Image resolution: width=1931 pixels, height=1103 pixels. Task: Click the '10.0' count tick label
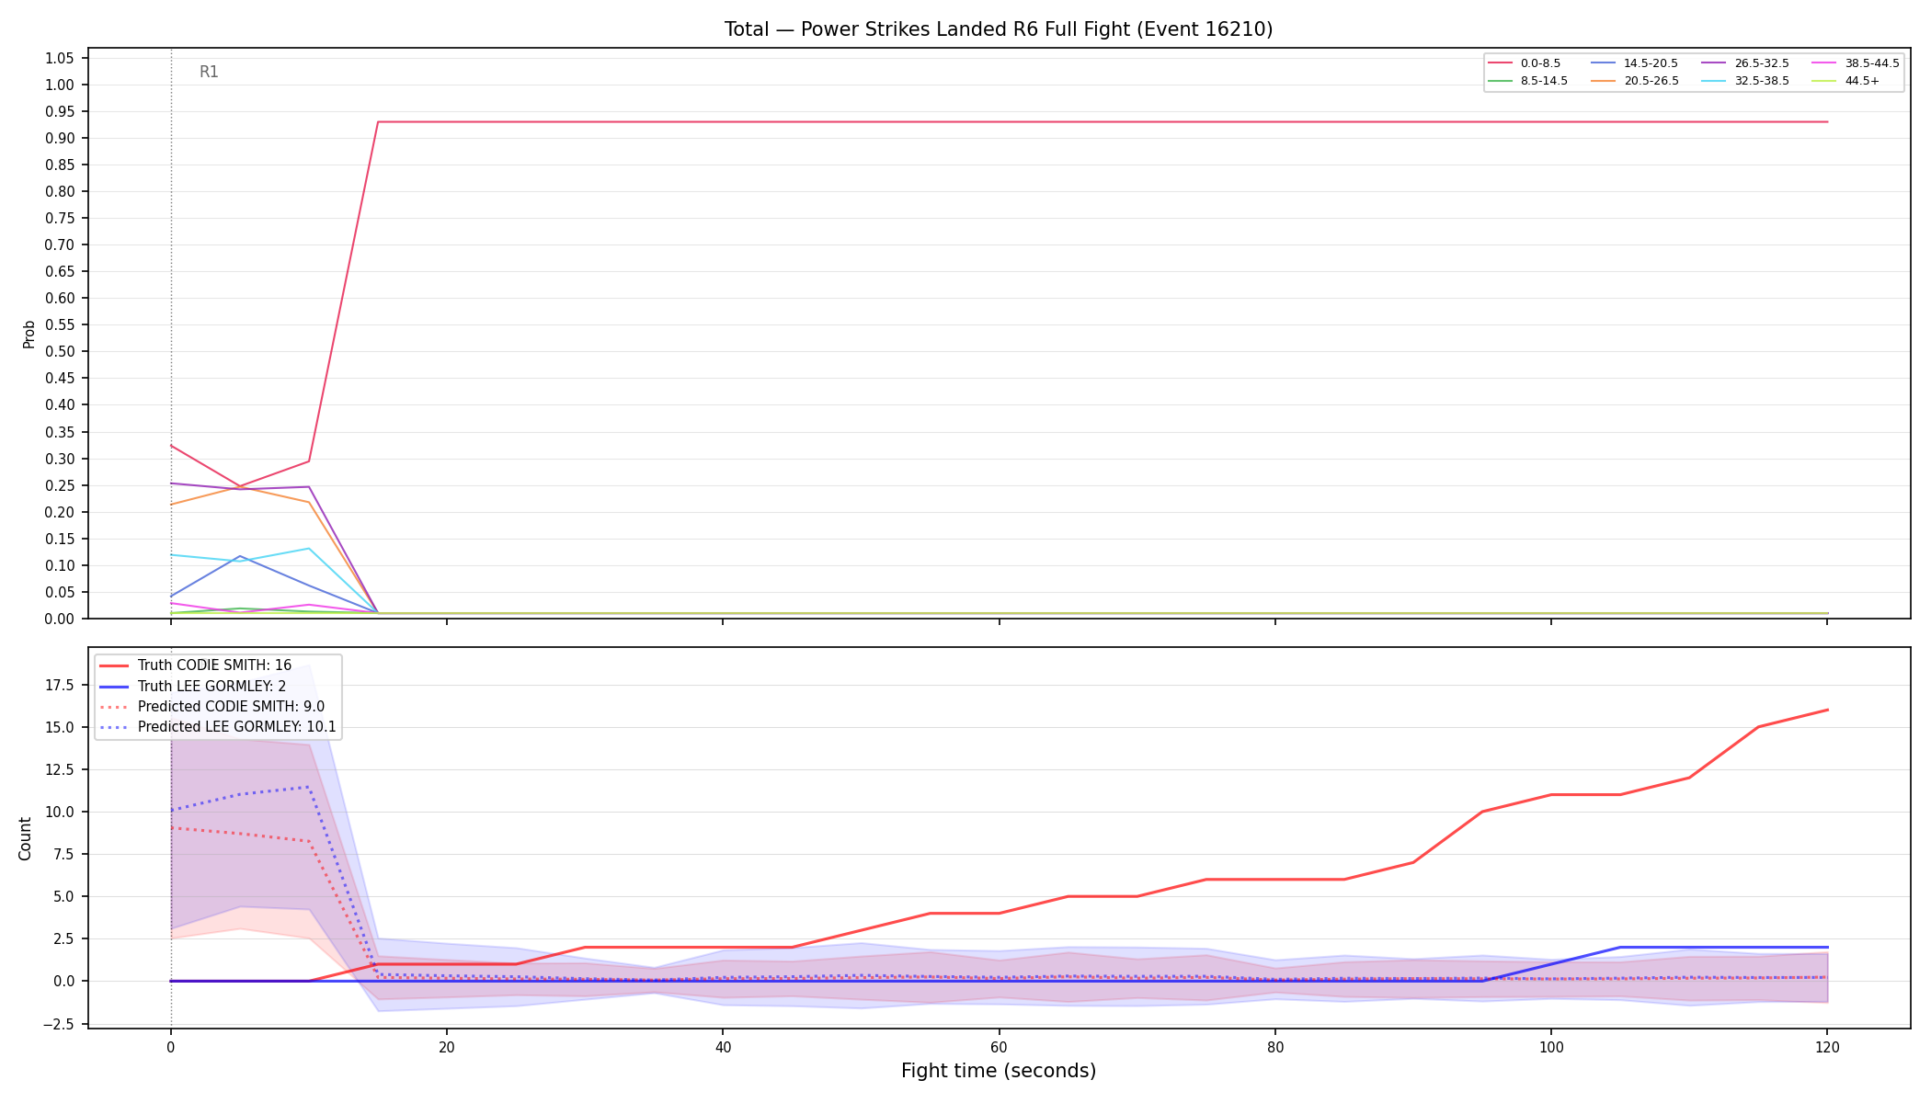60,813
